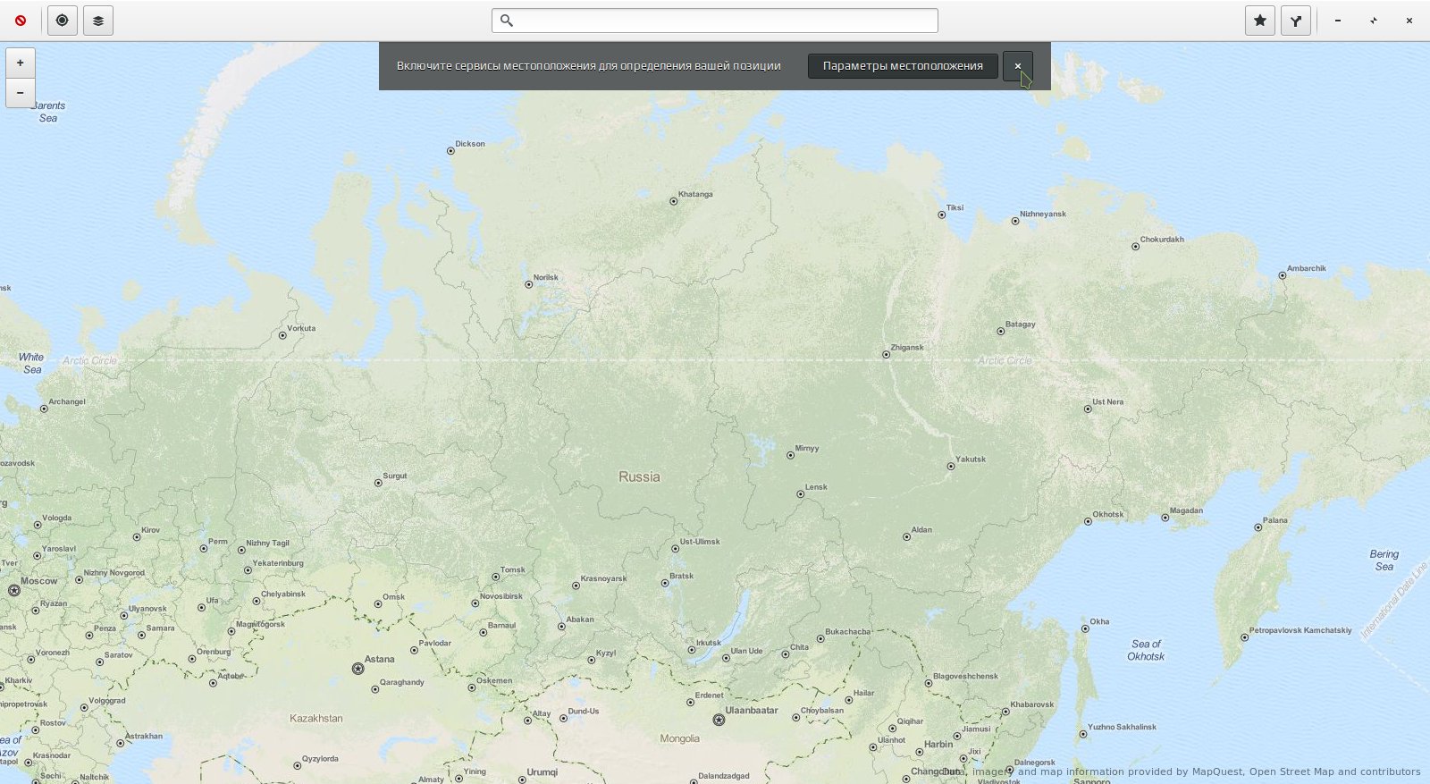Click the Sea of Okhotsk label
This screenshot has width=1430, height=784.
(x=1146, y=650)
